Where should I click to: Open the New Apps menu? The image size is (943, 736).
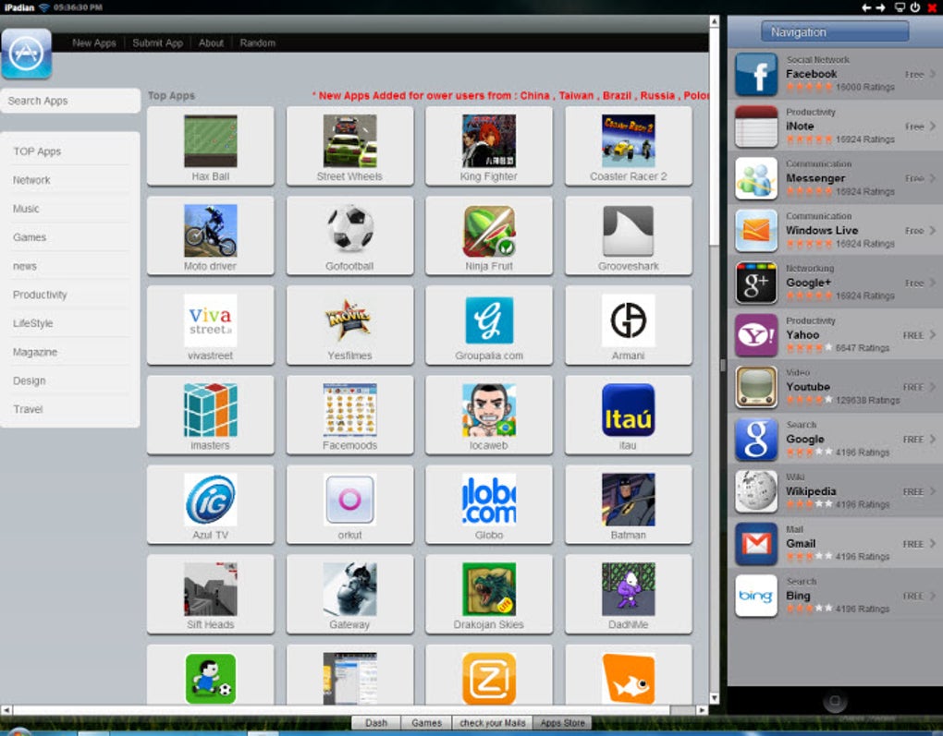(x=94, y=42)
